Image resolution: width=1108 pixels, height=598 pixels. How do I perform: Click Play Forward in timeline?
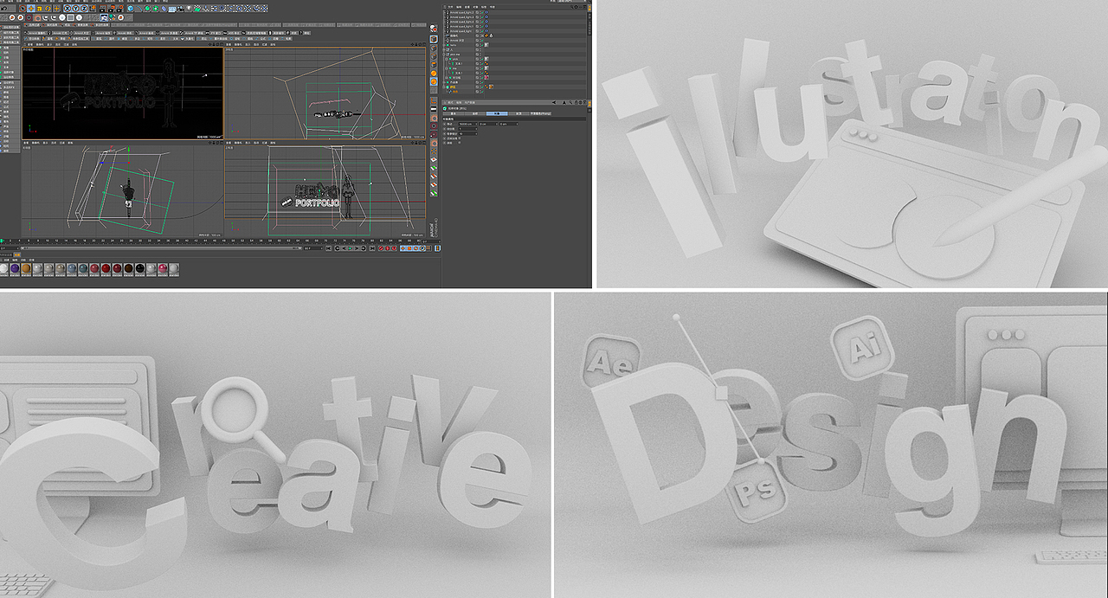tap(350, 248)
